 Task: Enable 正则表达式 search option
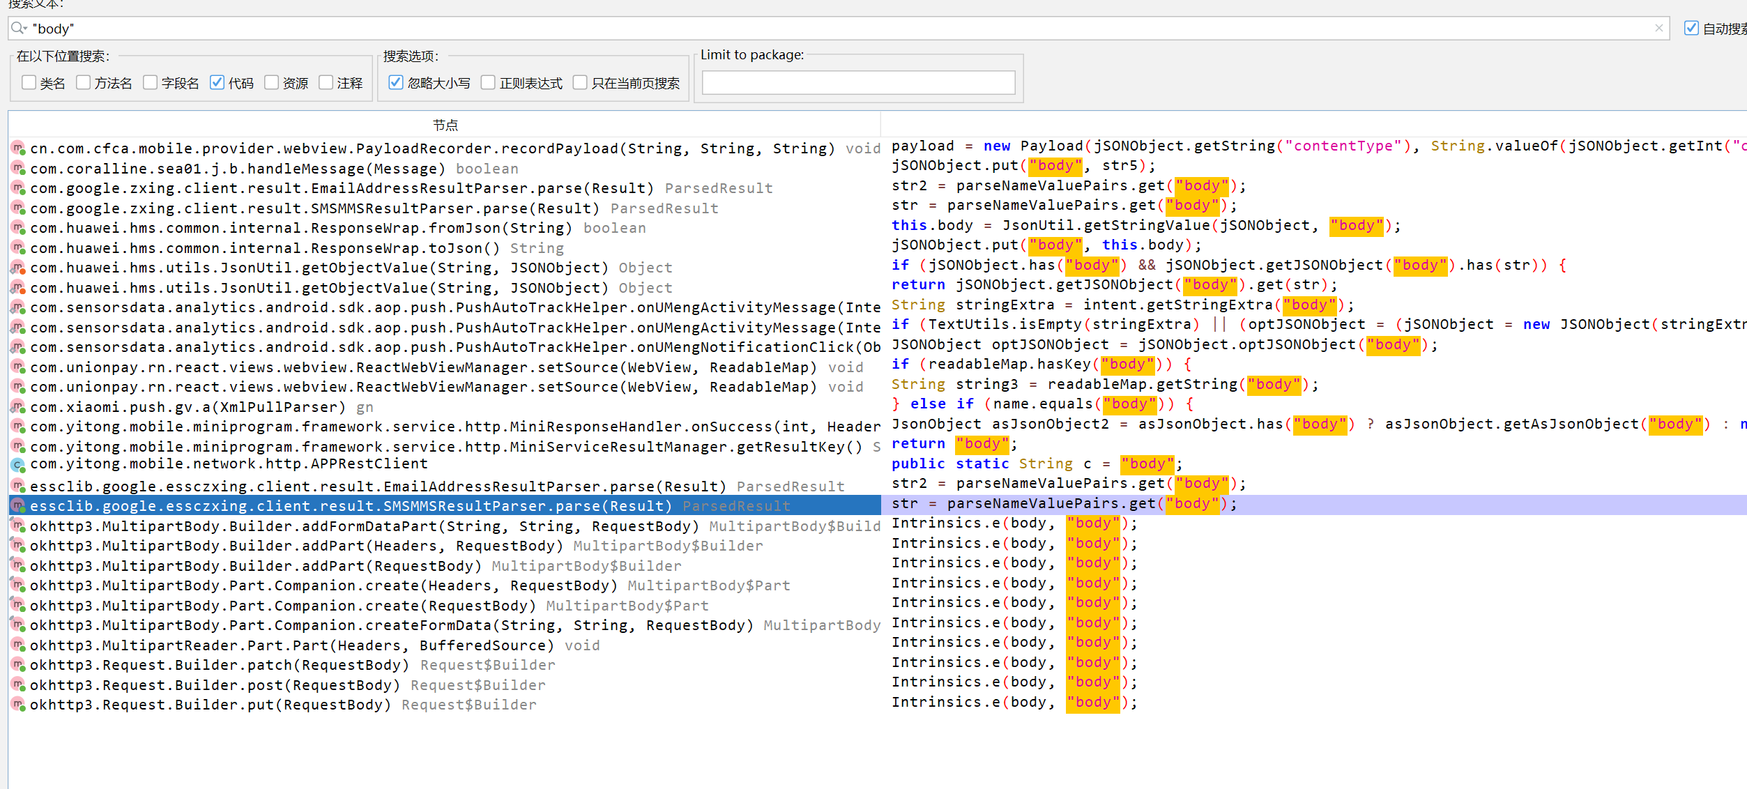pos(488,83)
